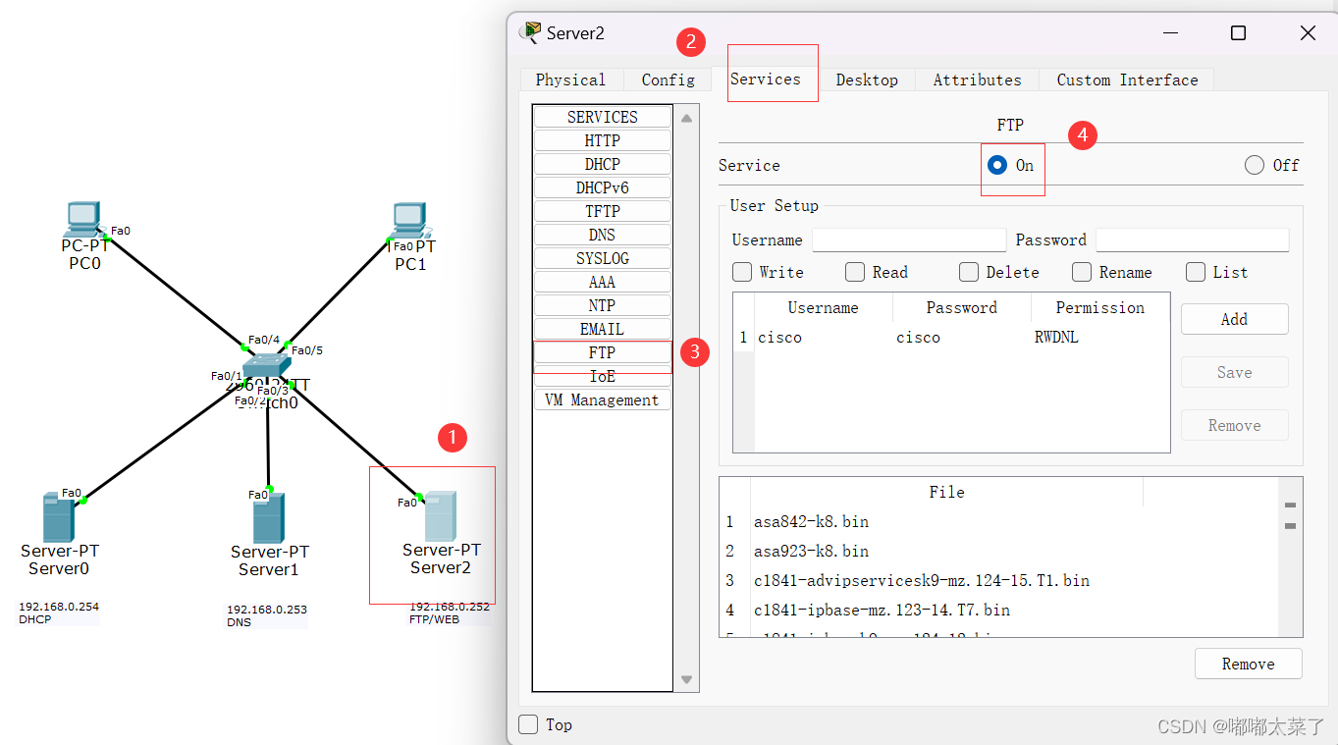
Task: Open the TFTP service
Action: 603,211
